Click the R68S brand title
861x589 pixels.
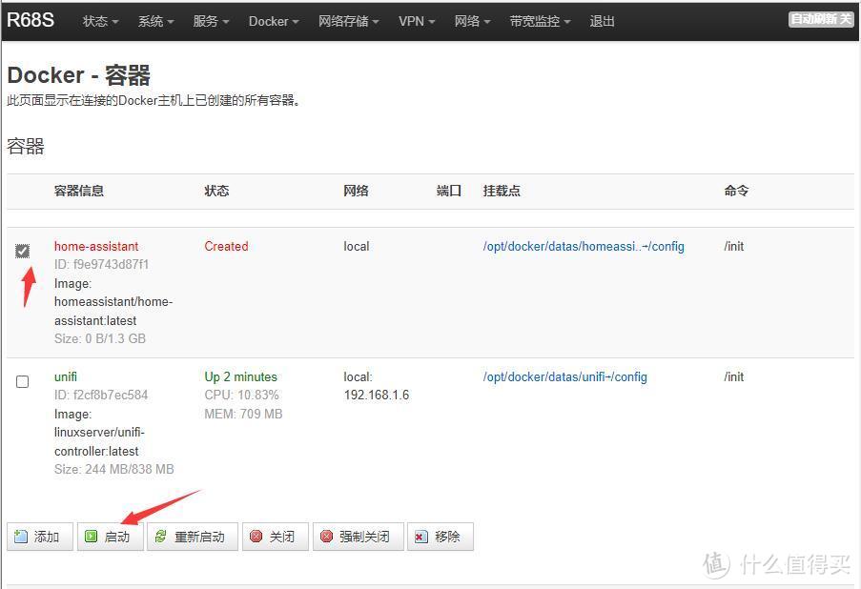pos(31,20)
